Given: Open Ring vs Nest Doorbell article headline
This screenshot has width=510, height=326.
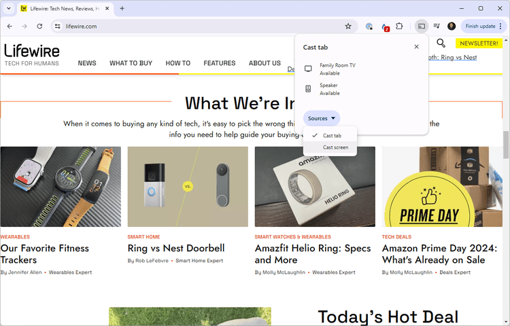Looking at the screenshot, I should point(176,248).
